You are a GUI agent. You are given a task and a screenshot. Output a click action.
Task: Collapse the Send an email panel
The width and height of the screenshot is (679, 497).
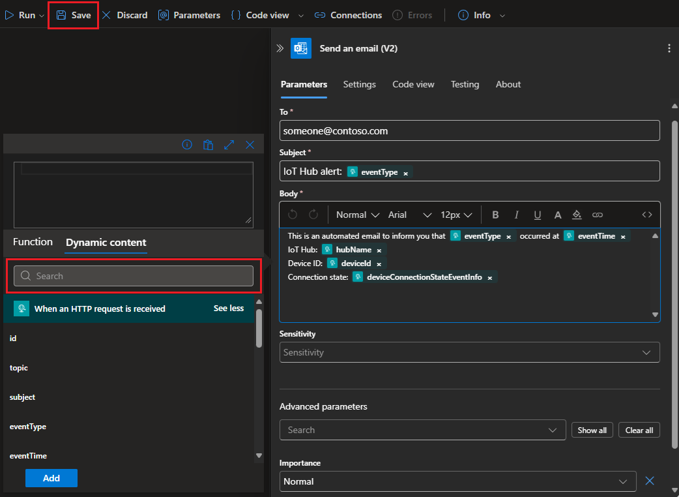pos(280,48)
